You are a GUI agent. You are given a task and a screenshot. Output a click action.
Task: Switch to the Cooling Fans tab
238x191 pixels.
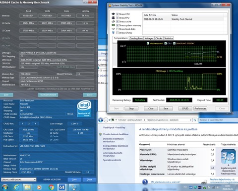coord(136,38)
